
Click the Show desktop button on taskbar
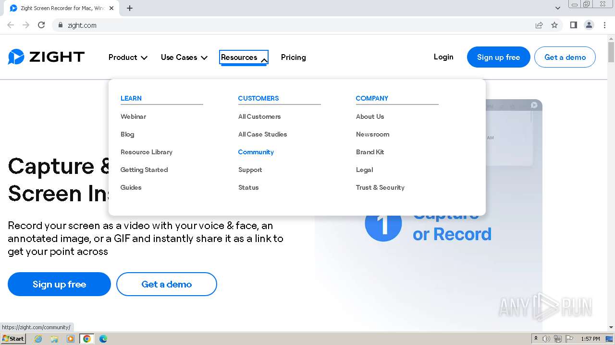(x=609, y=339)
